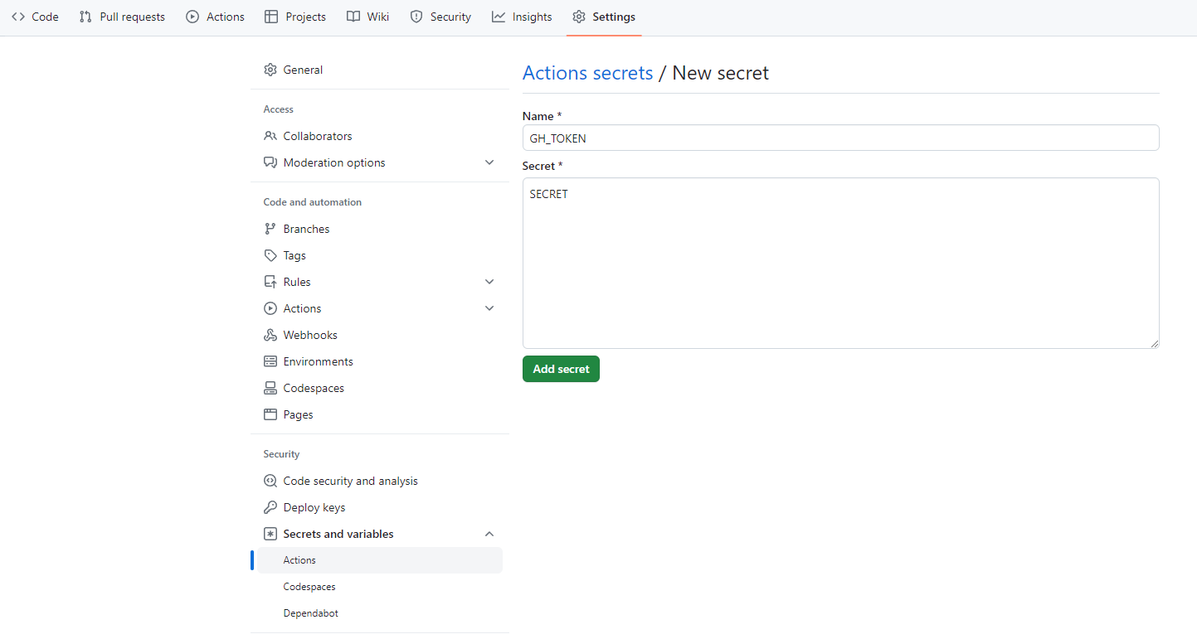This screenshot has width=1197, height=639.
Task: Open the Code tab
Action: pyautogui.click(x=35, y=17)
